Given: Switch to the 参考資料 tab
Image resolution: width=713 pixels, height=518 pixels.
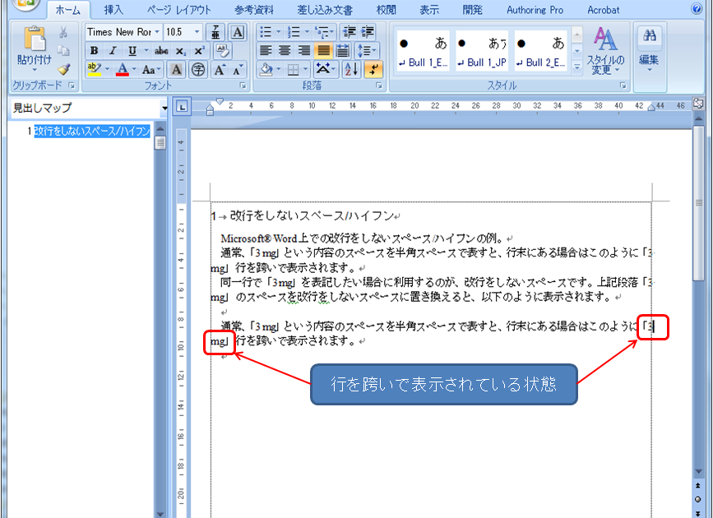Looking at the screenshot, I should pyautogui.click(x=254, y=10).
